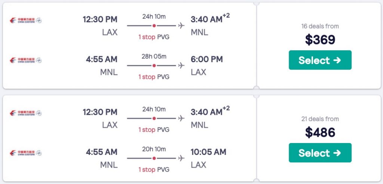
Task: Select the $369 flight deal
Action: click(x=320, y=60)
